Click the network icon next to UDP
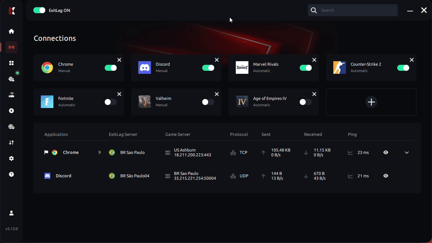The image size is (432, 243). click(233, 176)
